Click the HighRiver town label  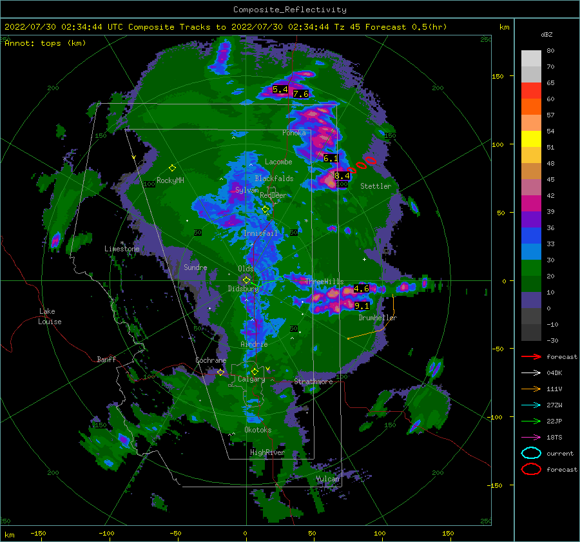click(x=267, y=452)
